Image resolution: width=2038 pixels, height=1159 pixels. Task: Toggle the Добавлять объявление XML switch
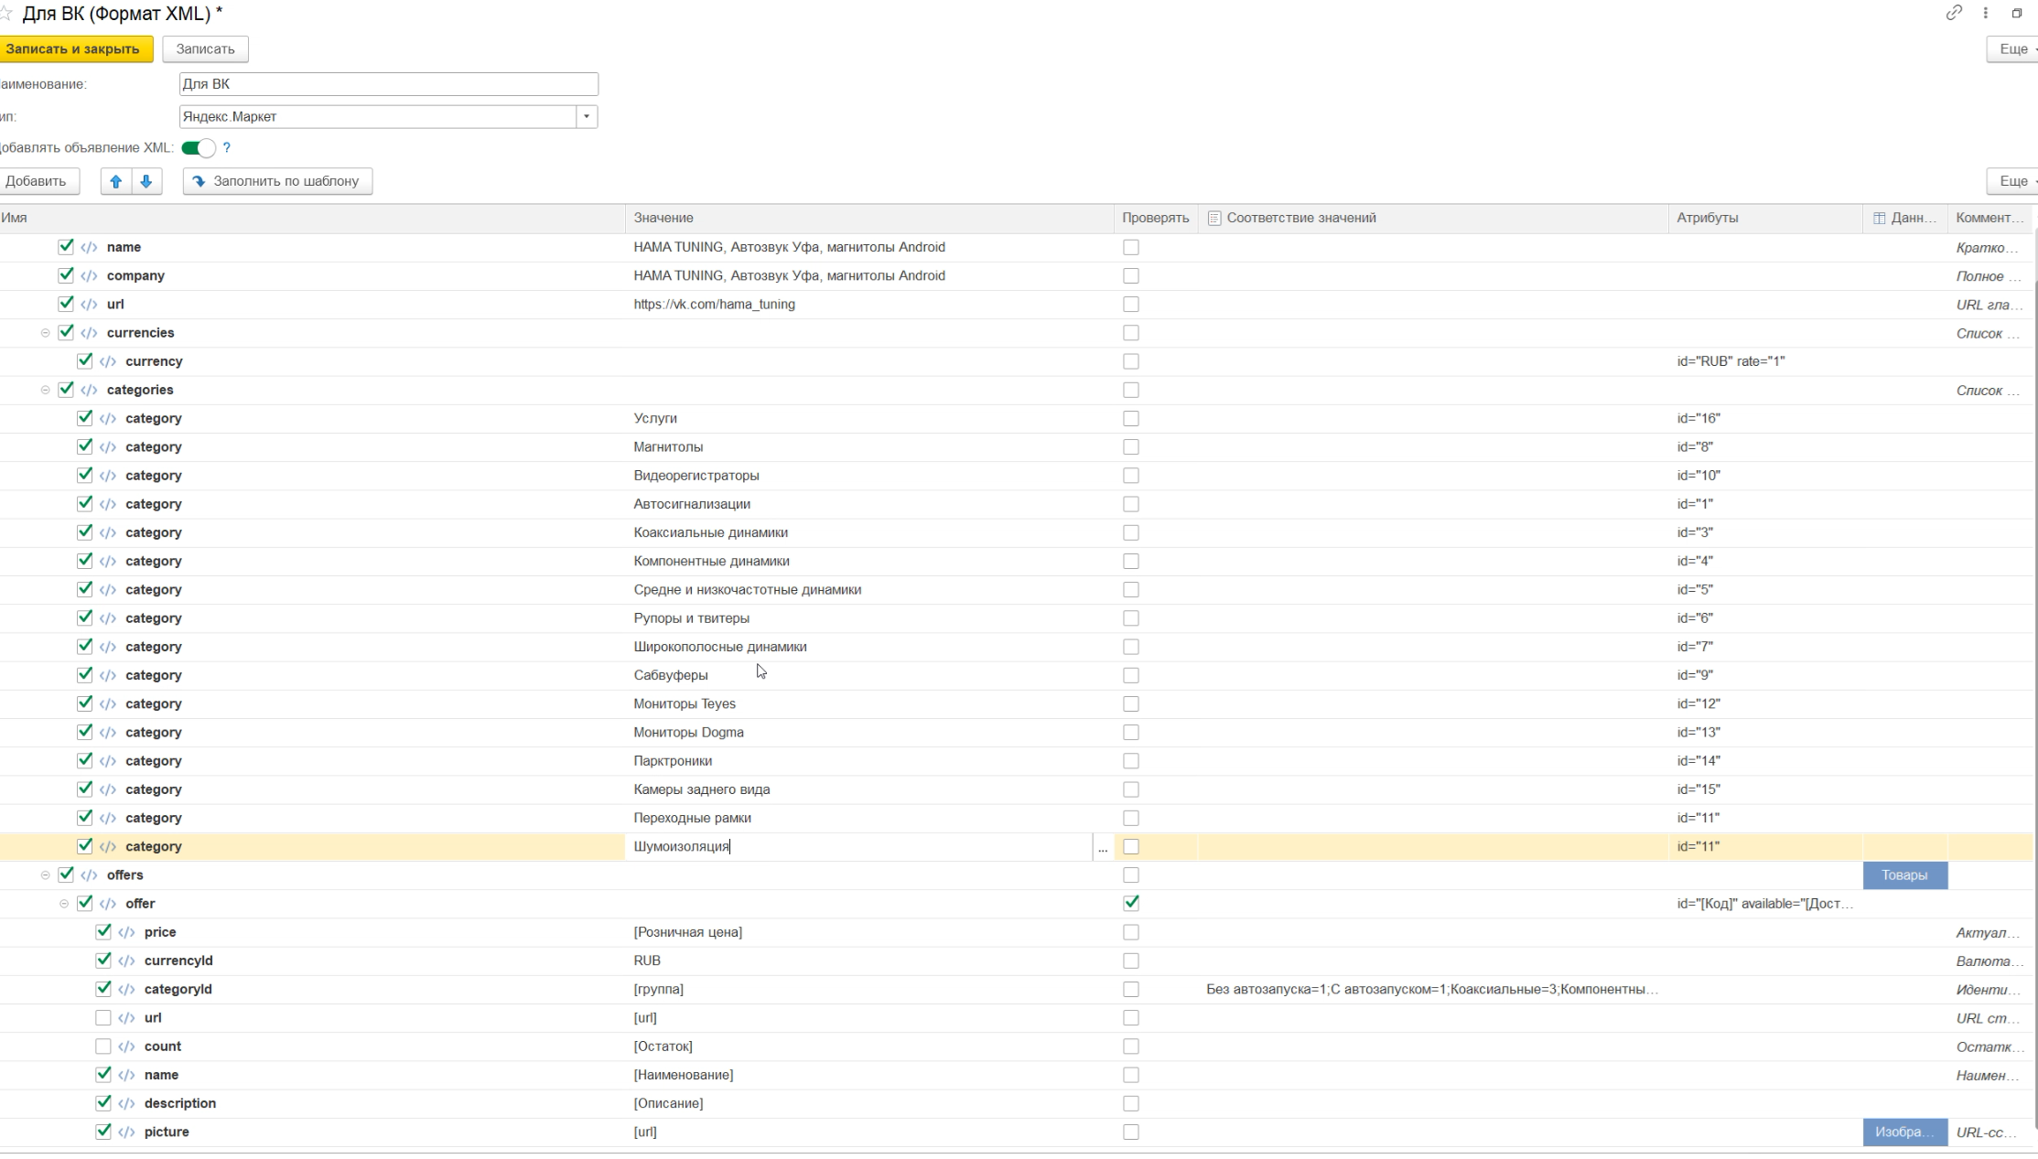tap(199, 148)
